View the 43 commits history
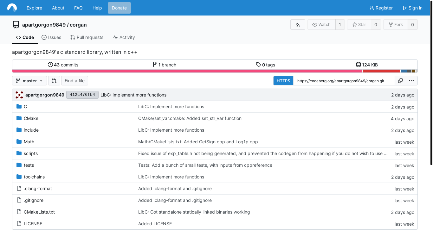Viewport: 433px width, 243px height. [63, 65]
